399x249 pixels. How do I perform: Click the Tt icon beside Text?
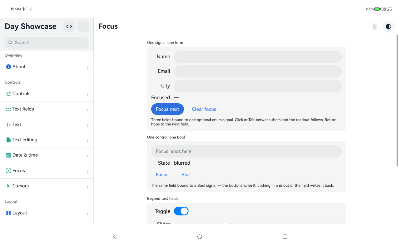pos(8,125)
